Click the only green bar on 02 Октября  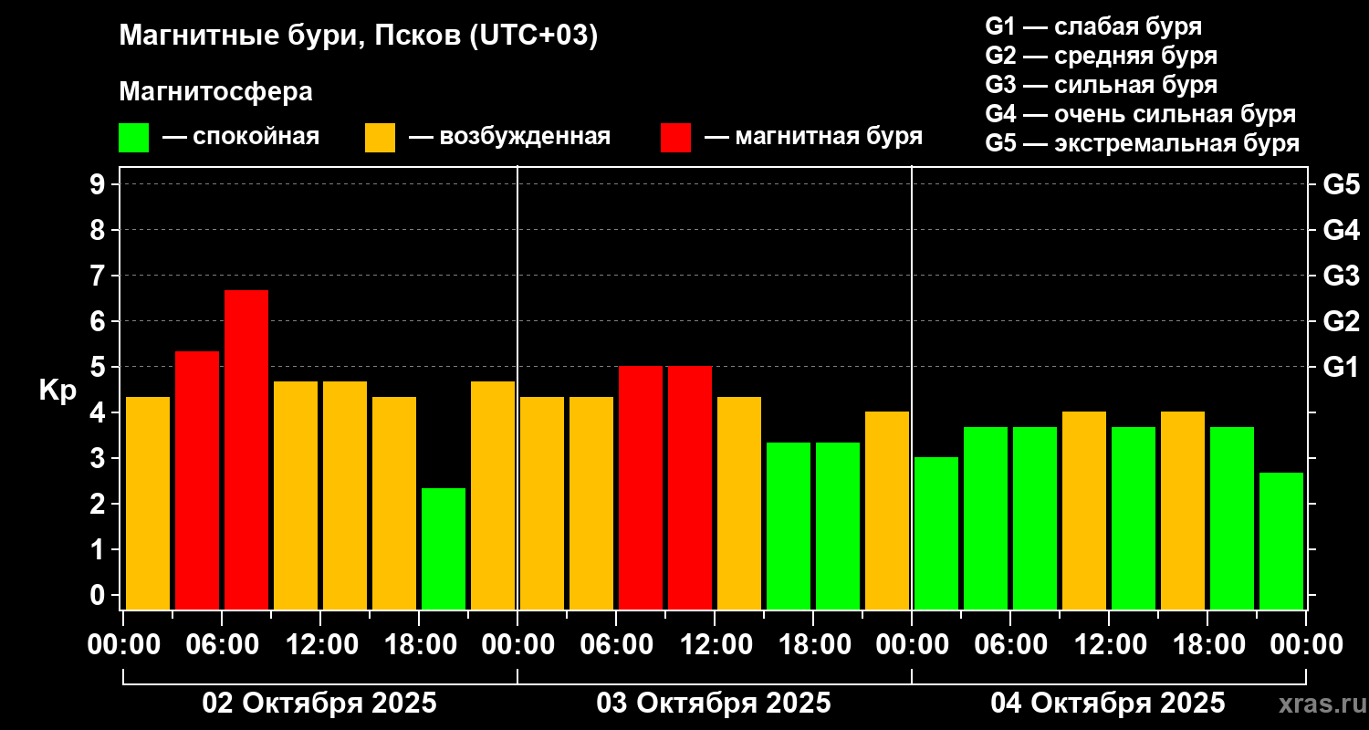point(444,548)
